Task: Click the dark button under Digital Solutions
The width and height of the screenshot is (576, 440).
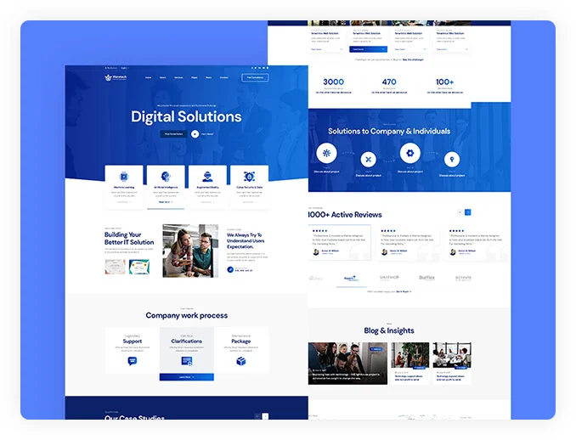Action: pos(174,134)
